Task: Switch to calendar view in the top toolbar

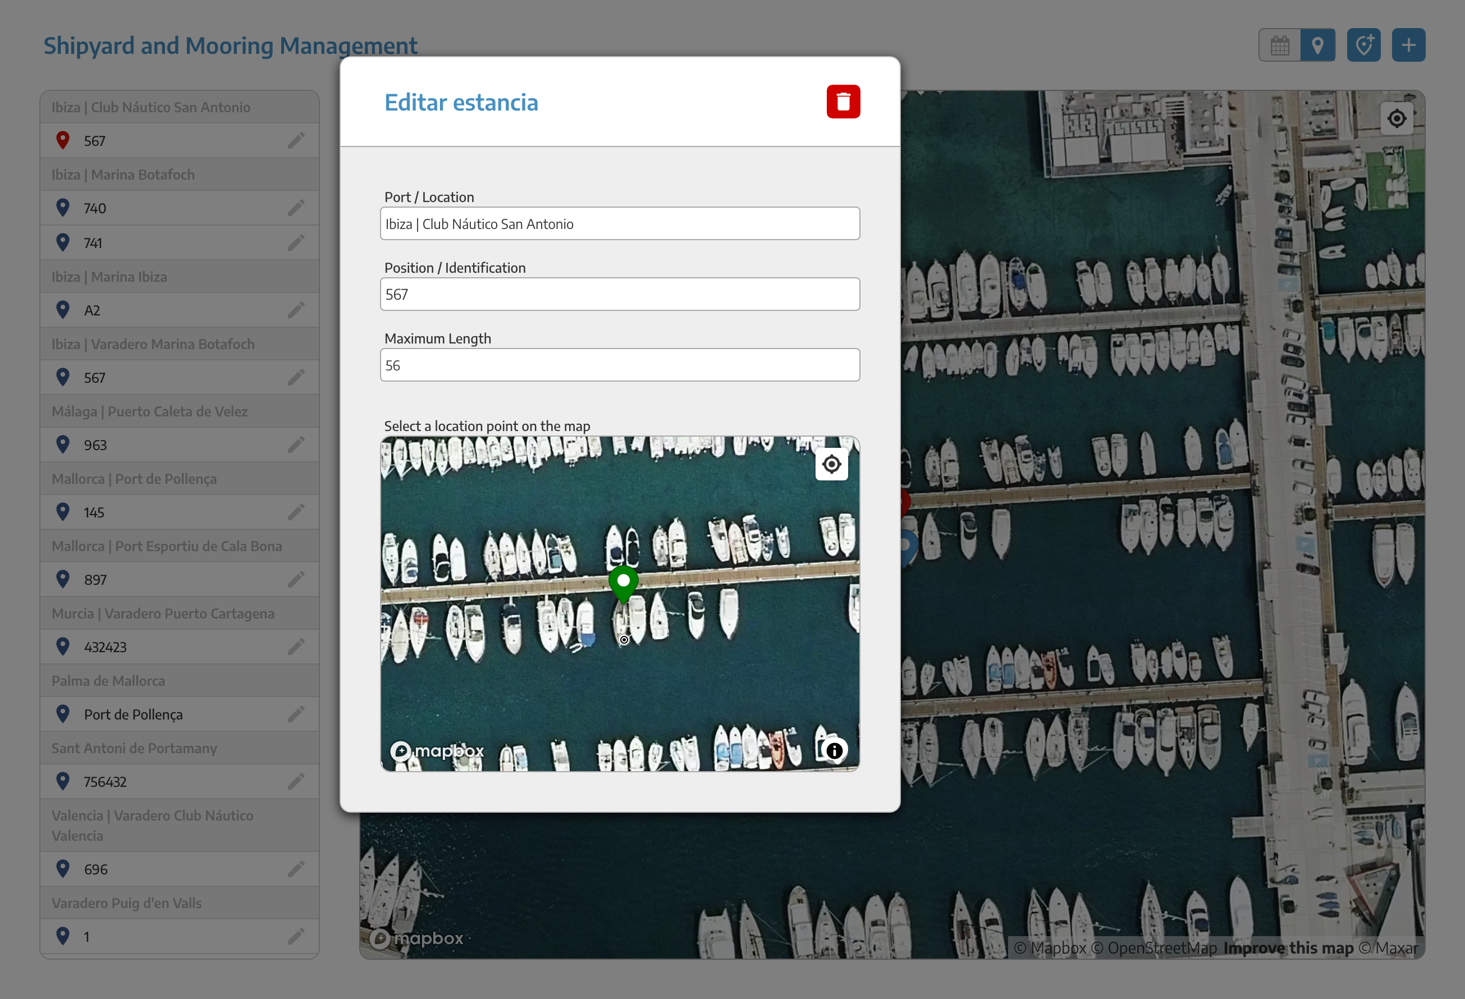Action: pos(1280,45)
